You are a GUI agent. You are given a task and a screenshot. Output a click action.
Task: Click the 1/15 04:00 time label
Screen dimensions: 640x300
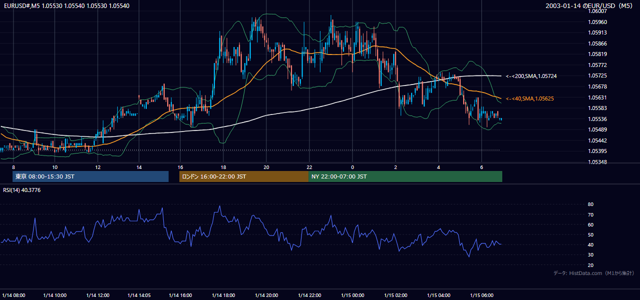tap(439, 295)
